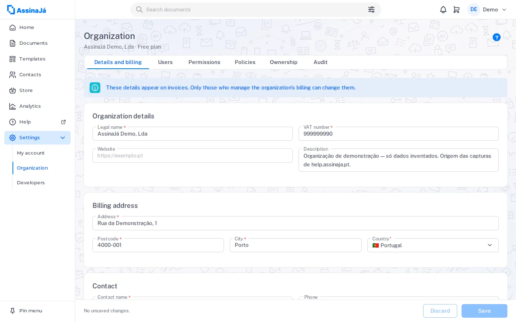Open My account settings

click(x=31, y=153)
